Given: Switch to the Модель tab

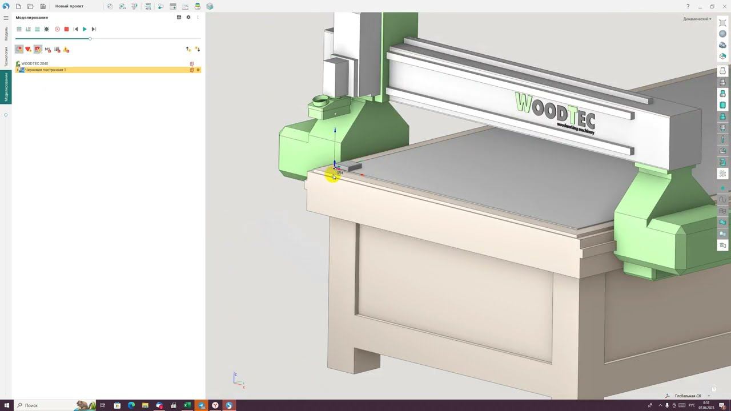Looking at the screenshot, I should click(6, 33).
